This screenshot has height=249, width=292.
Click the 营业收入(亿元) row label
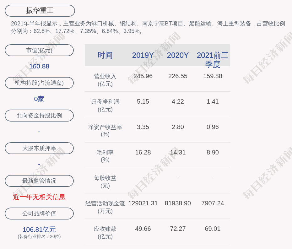point(105,80)
